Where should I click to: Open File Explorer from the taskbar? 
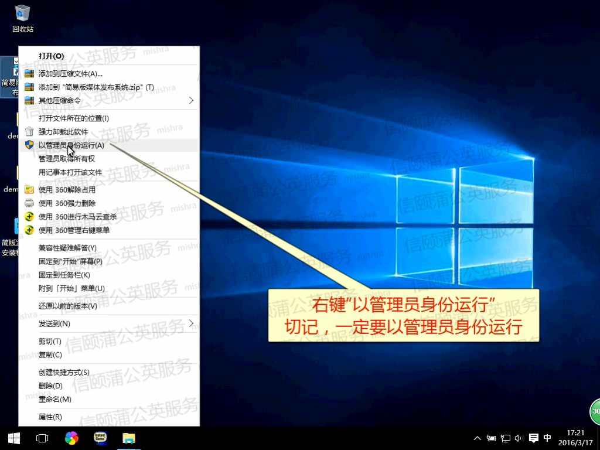tap(128, 438)
